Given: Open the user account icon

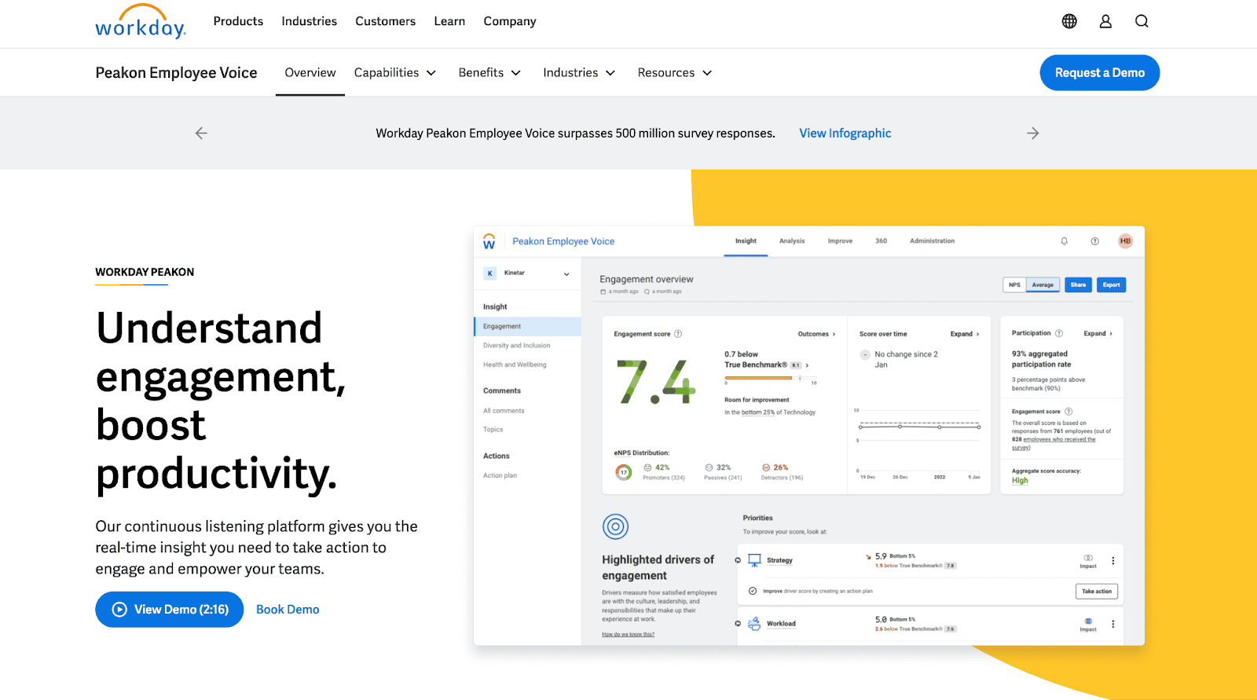Looking at the screenshot, I should [1105, 21].
